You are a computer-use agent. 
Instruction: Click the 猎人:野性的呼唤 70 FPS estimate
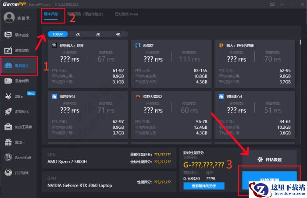[x=273, y=59]
